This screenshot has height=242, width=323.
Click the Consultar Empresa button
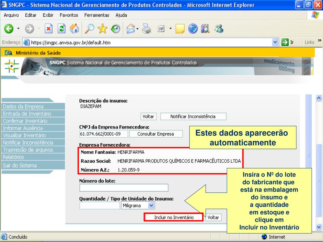(156, 134)
